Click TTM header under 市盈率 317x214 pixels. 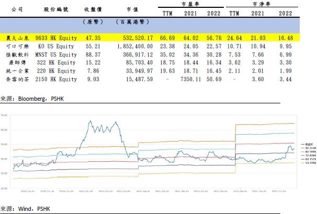[167, 14]
